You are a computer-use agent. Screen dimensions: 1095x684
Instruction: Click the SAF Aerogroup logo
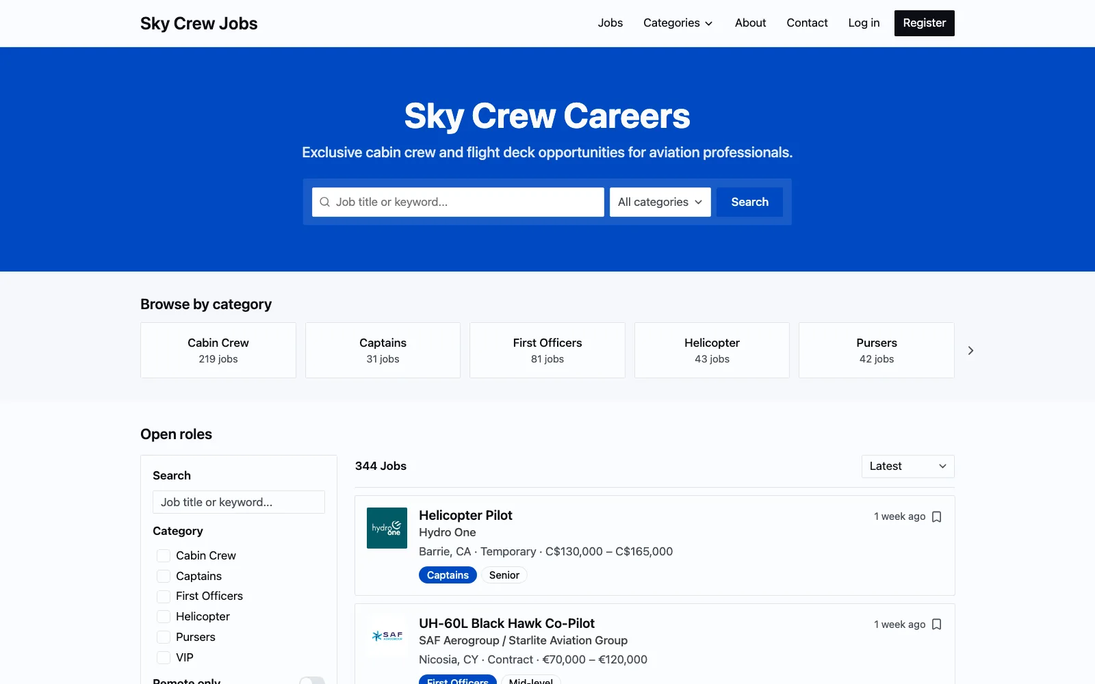pyautogui.click(x=387, y=636)
